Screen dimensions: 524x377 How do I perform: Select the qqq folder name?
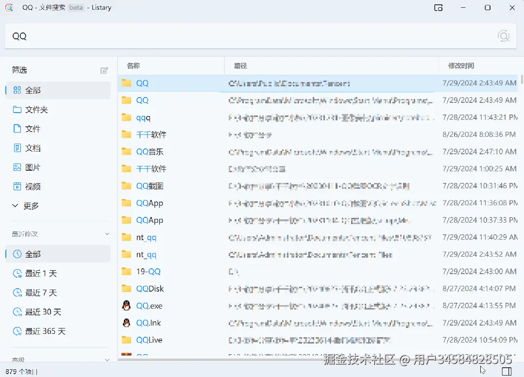coord(143,117)
